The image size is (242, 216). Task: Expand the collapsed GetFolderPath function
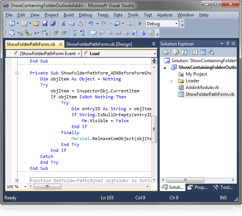(17, 180)
